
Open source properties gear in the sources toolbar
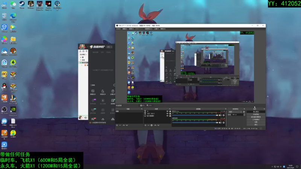tap(152, 125)
